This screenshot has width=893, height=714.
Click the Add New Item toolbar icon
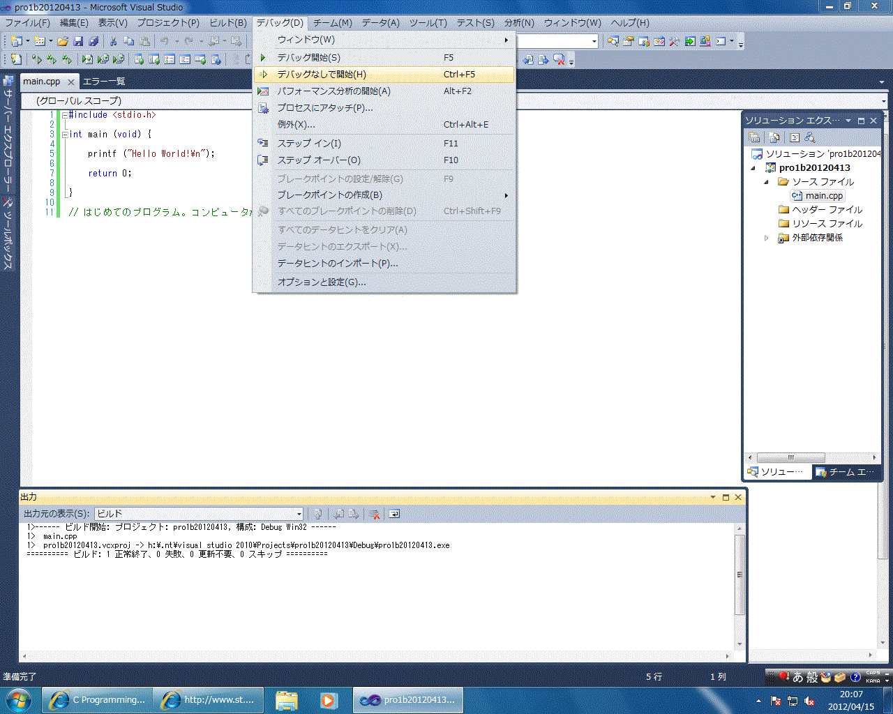click(x=40, y=41)
